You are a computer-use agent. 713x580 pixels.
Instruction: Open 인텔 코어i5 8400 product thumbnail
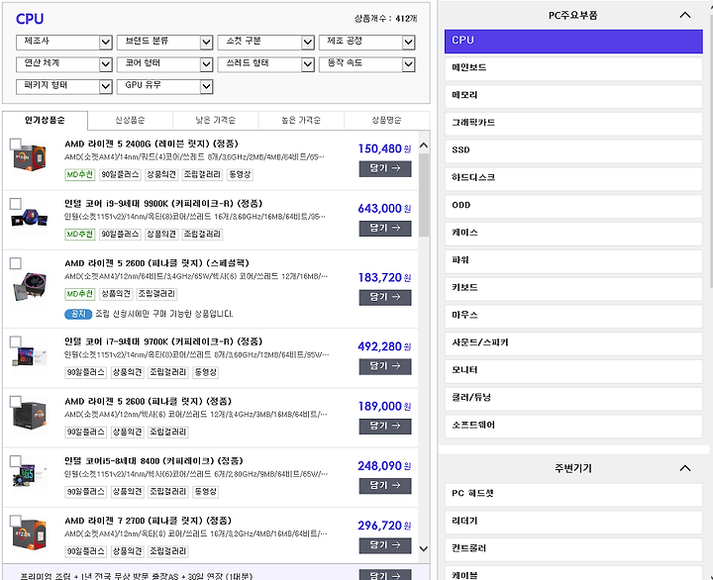point(30,475)
